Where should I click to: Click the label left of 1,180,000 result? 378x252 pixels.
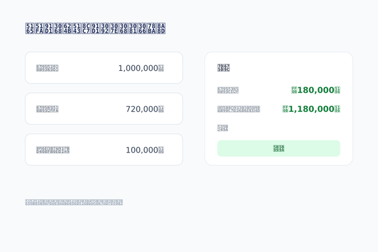point(238,109)
